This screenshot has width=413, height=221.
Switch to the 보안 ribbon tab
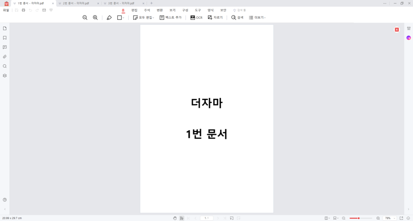click(223, 10)
